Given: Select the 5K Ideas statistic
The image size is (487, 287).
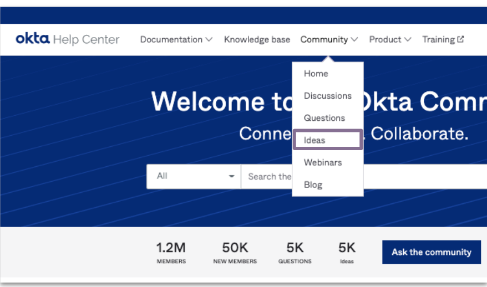Looking at the screenshot, I should coord(347,252).
